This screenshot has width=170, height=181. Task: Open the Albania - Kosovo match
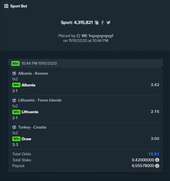coord(33,73)
